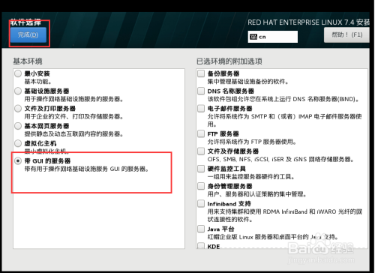375x273 pixels.
Task: Check the 身份管理服务器 checkbox
Action: pyautogui.click(x=201, y=186)
